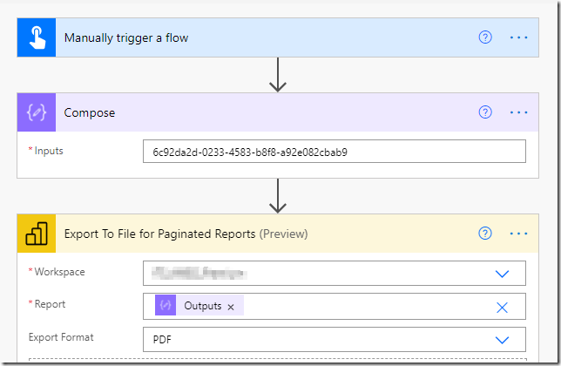Click the blurred Workspace name value
This screenshot has height=366, width=561.
pos(199,274)
